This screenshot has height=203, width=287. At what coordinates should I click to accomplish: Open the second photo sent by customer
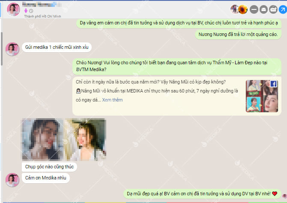point(85,140)
